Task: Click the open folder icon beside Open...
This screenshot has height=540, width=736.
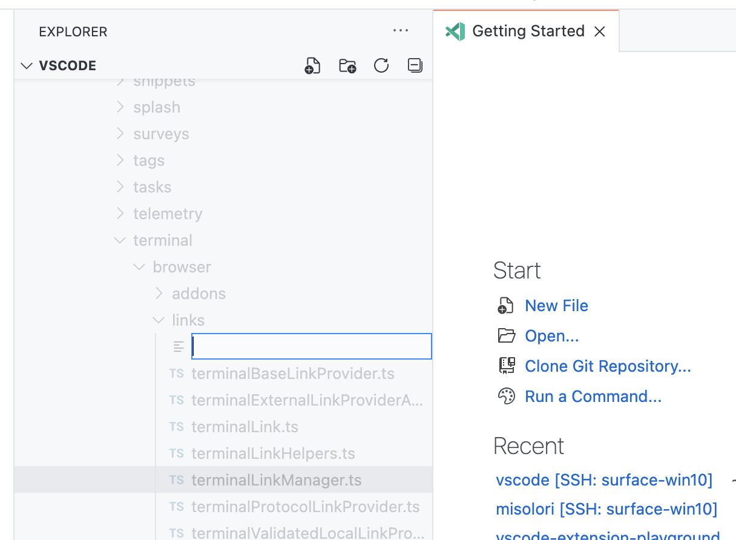Action: click(x=507, y=336)
